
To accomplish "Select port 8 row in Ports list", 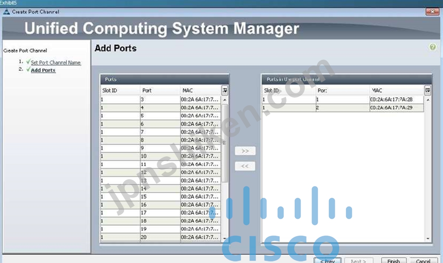I will click(161, 140).
